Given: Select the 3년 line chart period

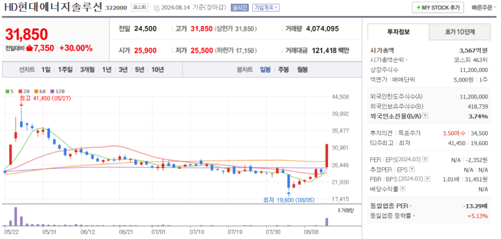Looking at the screenshot, I should [x=123, y=69].
